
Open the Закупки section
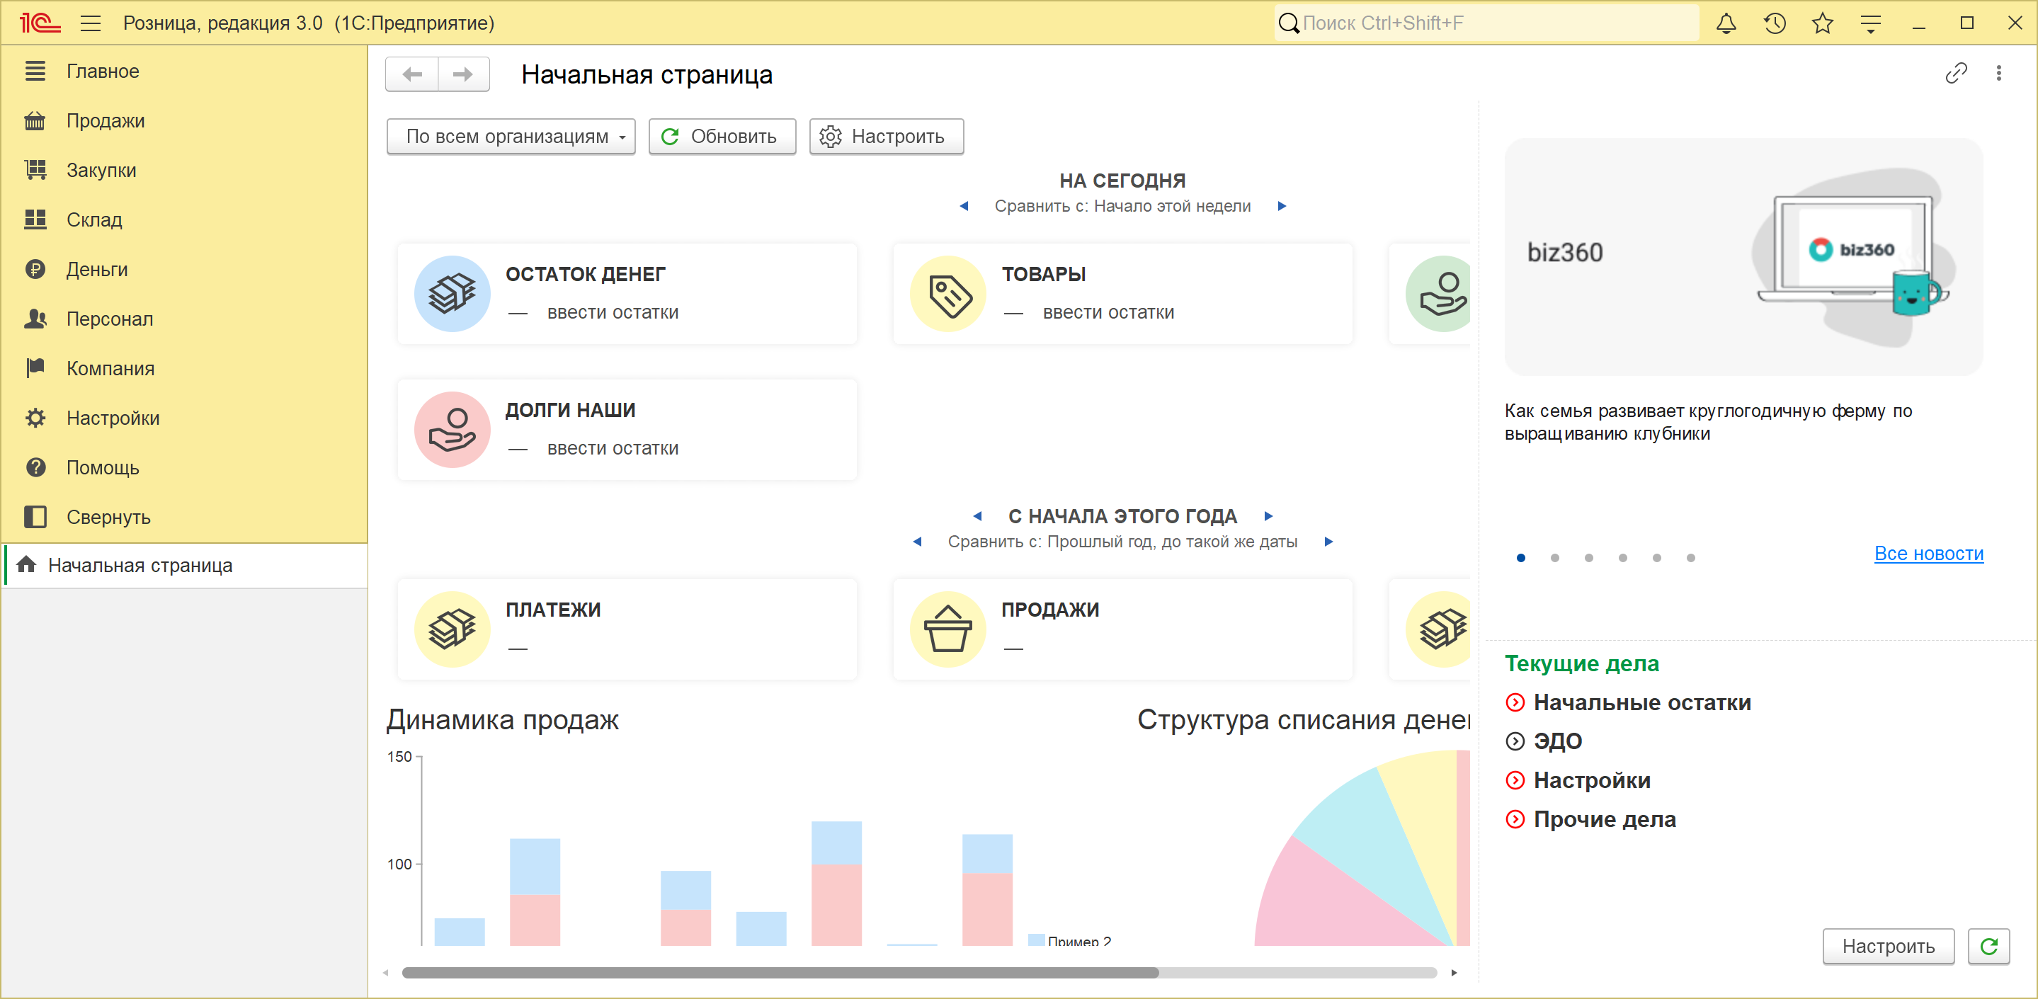tap(183, 171)
